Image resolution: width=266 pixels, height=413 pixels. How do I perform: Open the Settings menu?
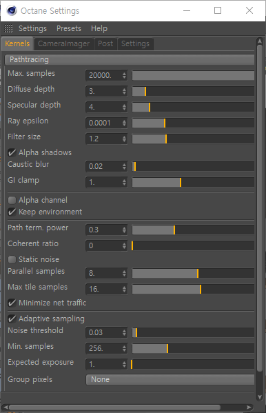click(32, 28)
